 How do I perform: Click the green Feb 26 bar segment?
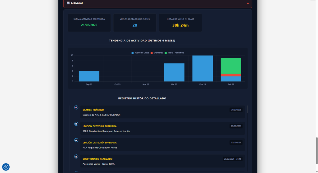pos(231,66)
